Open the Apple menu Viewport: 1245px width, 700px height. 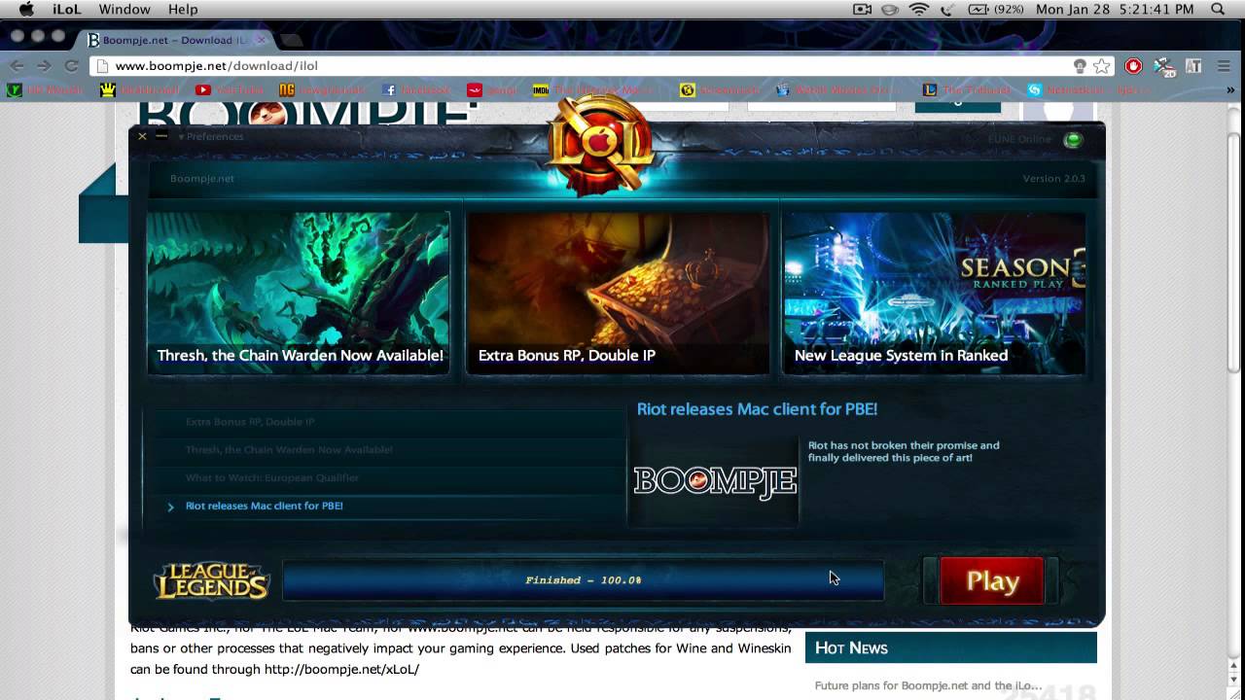26,9
